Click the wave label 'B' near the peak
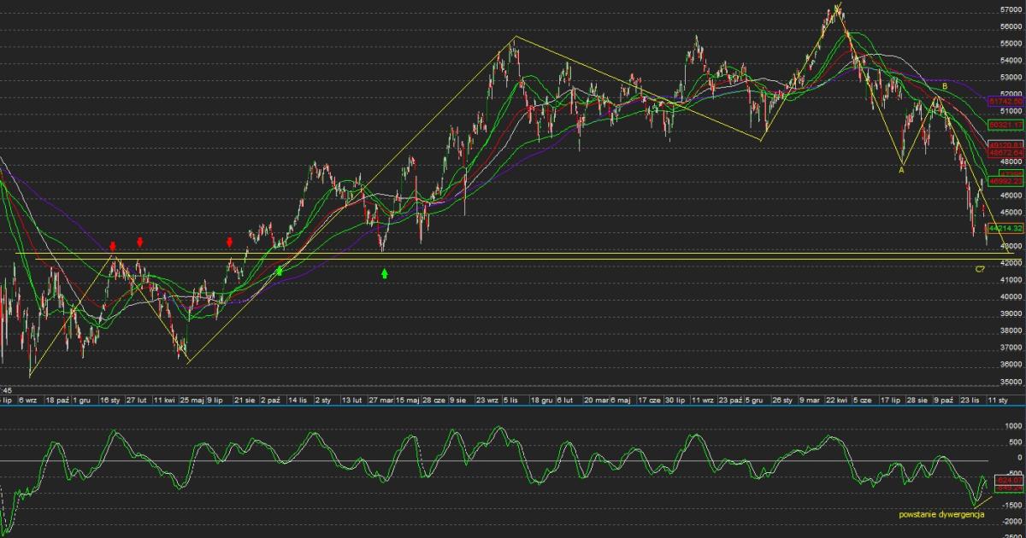Image resolution: width=1026 pixels, height=538 pixels. (945, 87)
